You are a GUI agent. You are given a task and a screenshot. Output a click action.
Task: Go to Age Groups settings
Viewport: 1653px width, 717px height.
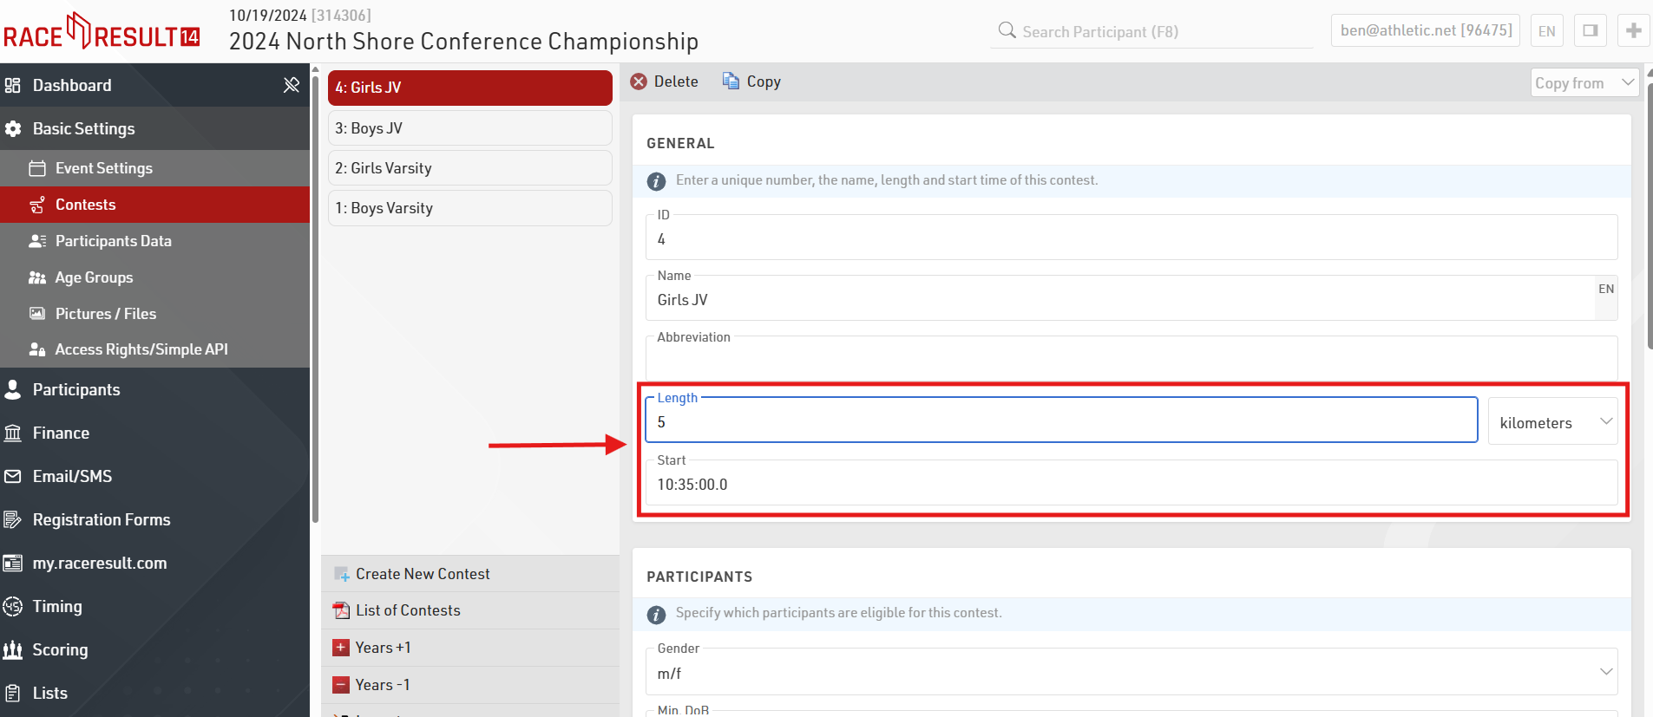click(x=94, y=277)
